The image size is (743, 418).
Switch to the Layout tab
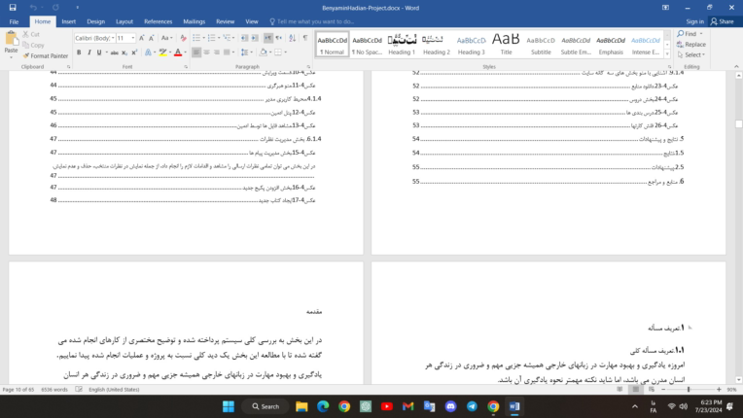point(124,21)
